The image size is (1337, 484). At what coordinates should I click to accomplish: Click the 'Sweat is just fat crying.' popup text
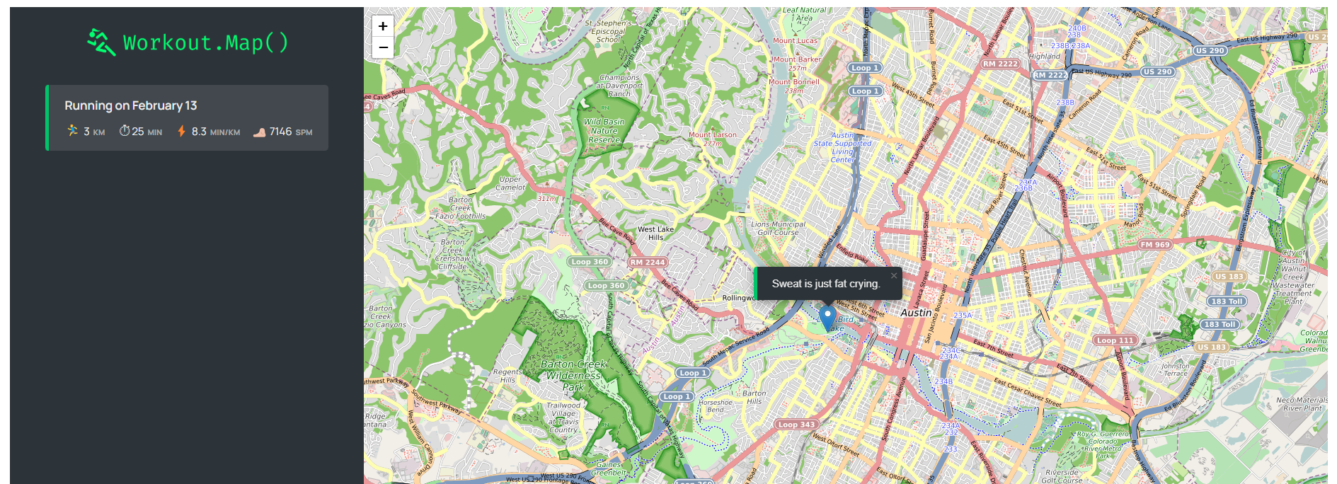coord(826,284)
